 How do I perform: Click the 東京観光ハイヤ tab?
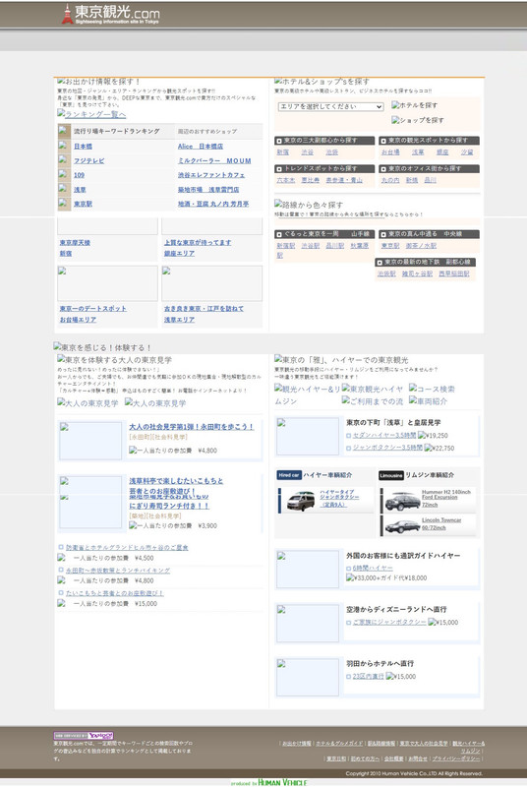[372, 389]
